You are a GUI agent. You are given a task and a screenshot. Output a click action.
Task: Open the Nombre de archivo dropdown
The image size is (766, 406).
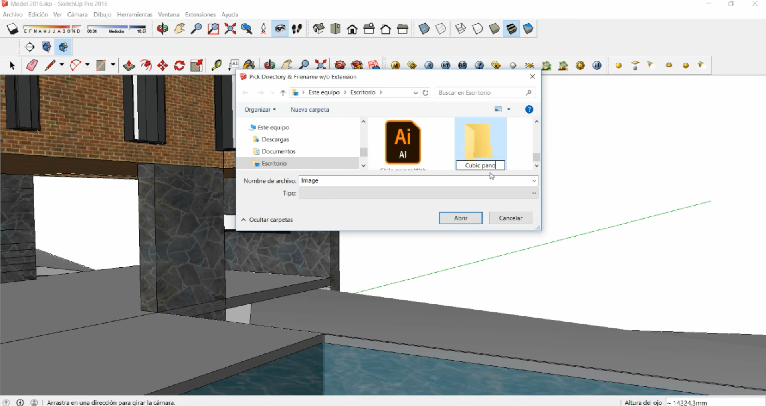(x=534, y=181)
